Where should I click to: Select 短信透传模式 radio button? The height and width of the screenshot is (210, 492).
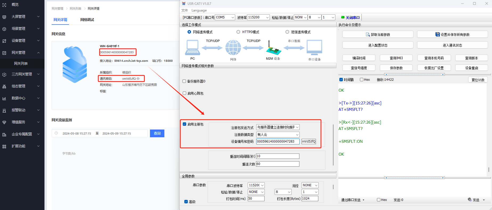(287, 32)
